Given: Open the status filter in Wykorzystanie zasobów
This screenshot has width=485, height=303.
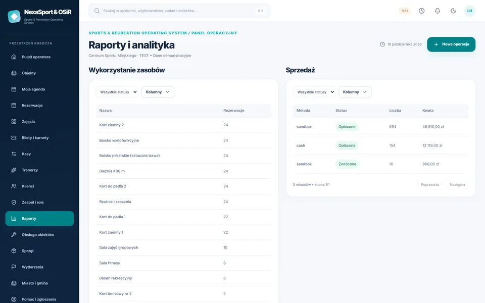Looking at the screenshot, I should click(x=117, y=92).
